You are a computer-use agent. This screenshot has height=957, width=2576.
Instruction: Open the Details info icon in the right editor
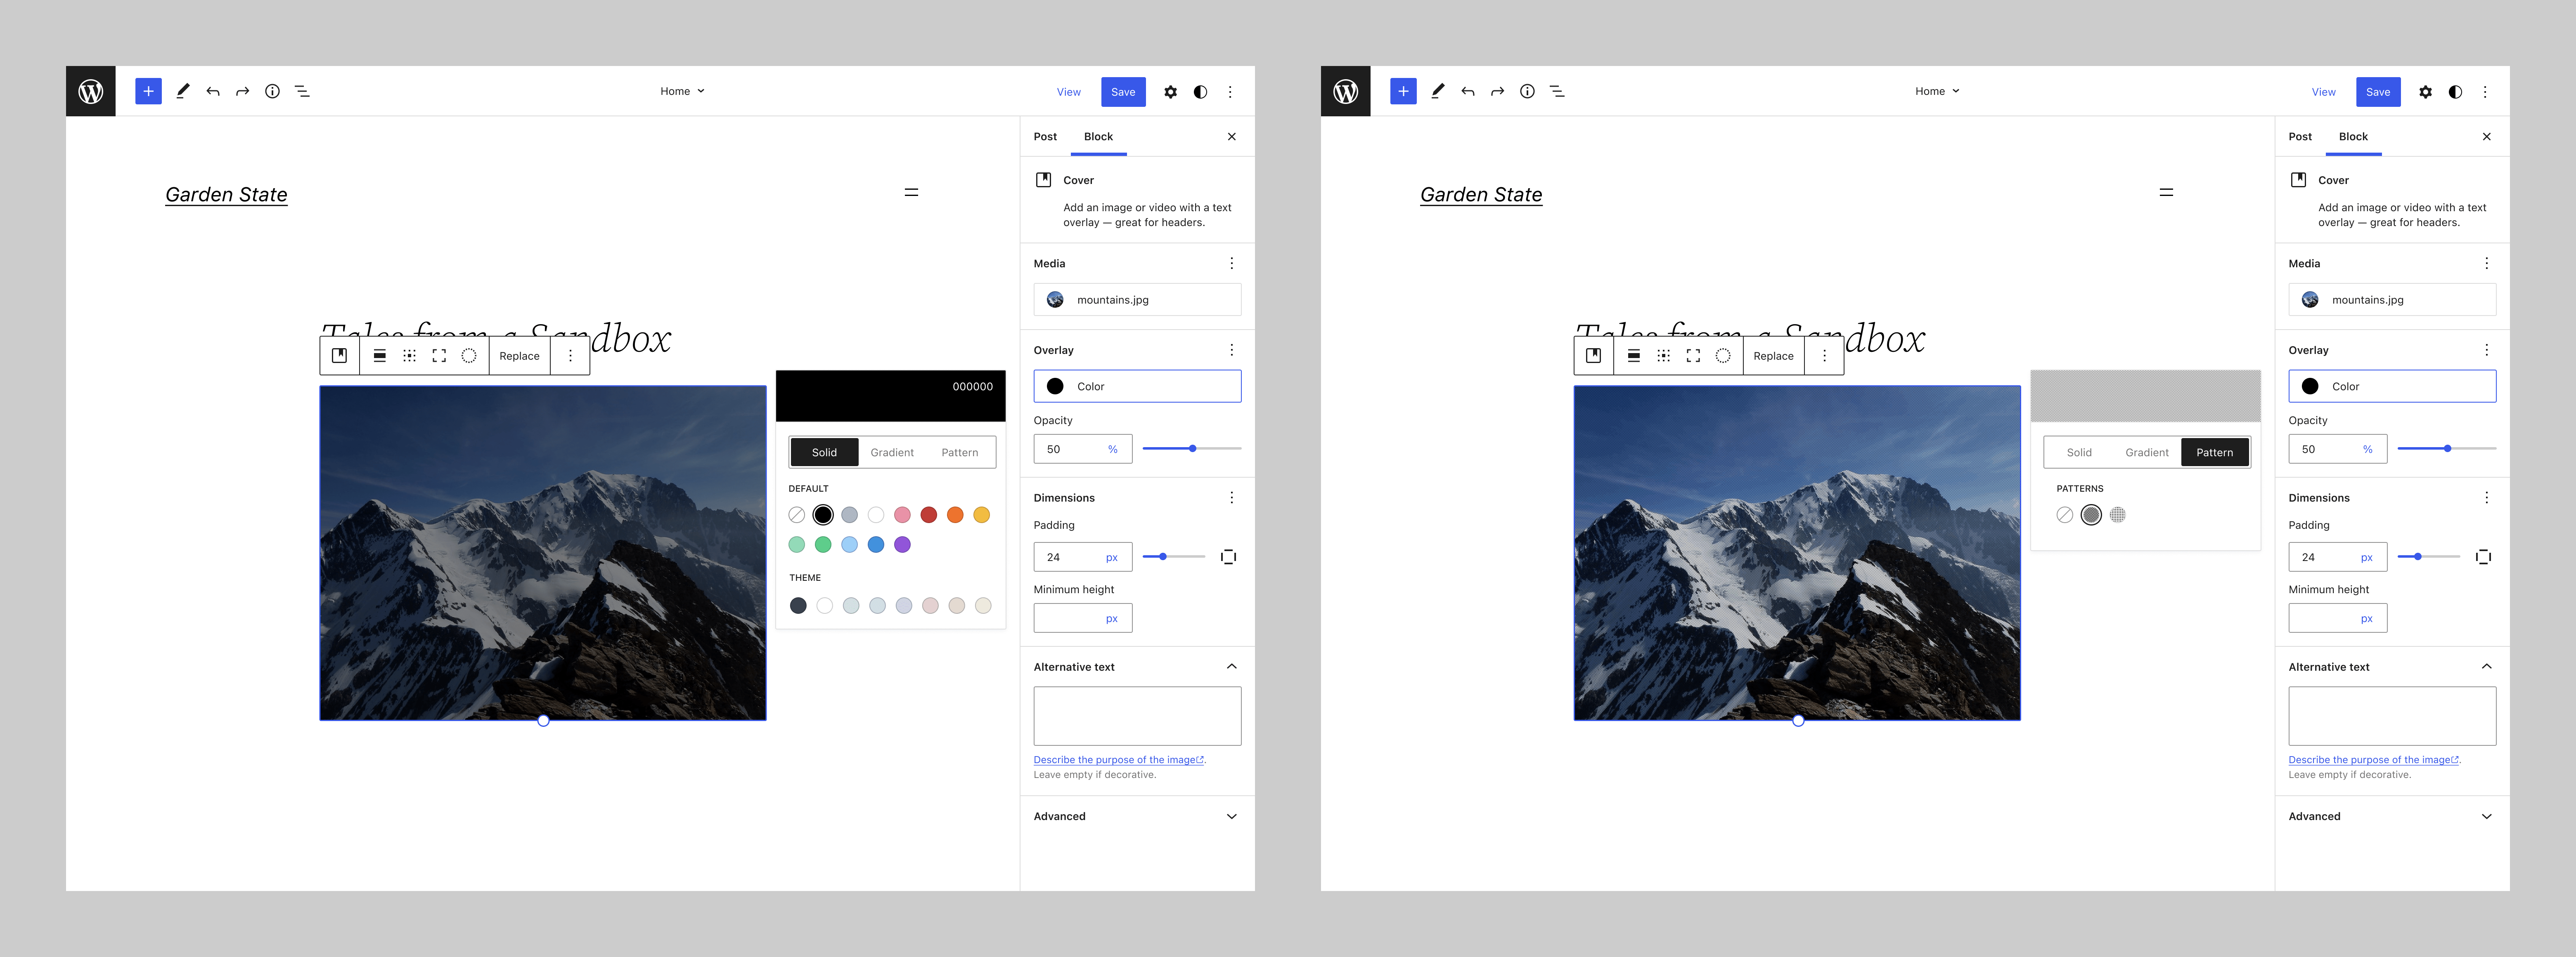pyautogui.click(x=1526, y=91)
